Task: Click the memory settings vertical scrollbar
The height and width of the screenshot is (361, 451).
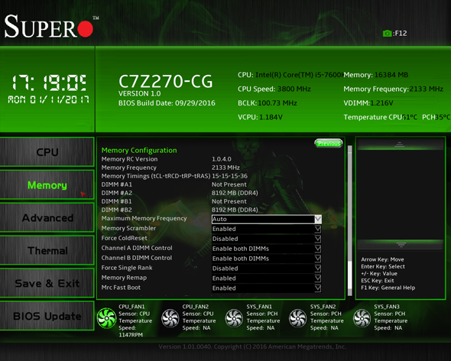Action: click(350, 220)
